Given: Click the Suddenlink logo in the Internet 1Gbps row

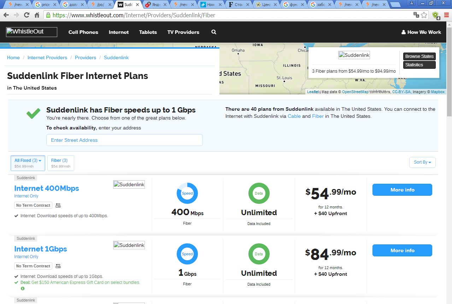Looking at the screenshot, I should (x=129, y=245).
